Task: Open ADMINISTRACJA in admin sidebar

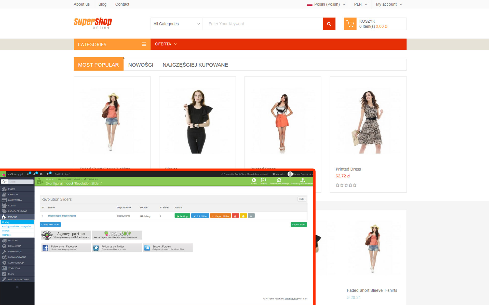Action: (17, 263)
